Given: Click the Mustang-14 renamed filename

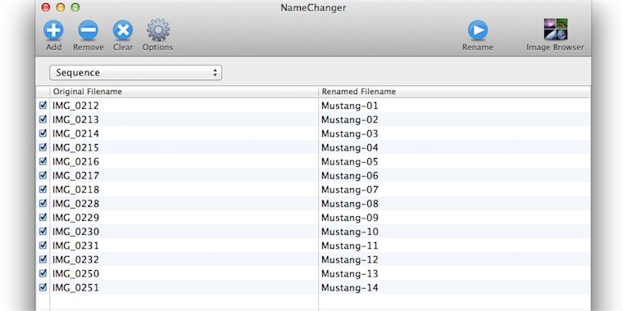Looking at the screenshot, I should [x=350, y=288].
